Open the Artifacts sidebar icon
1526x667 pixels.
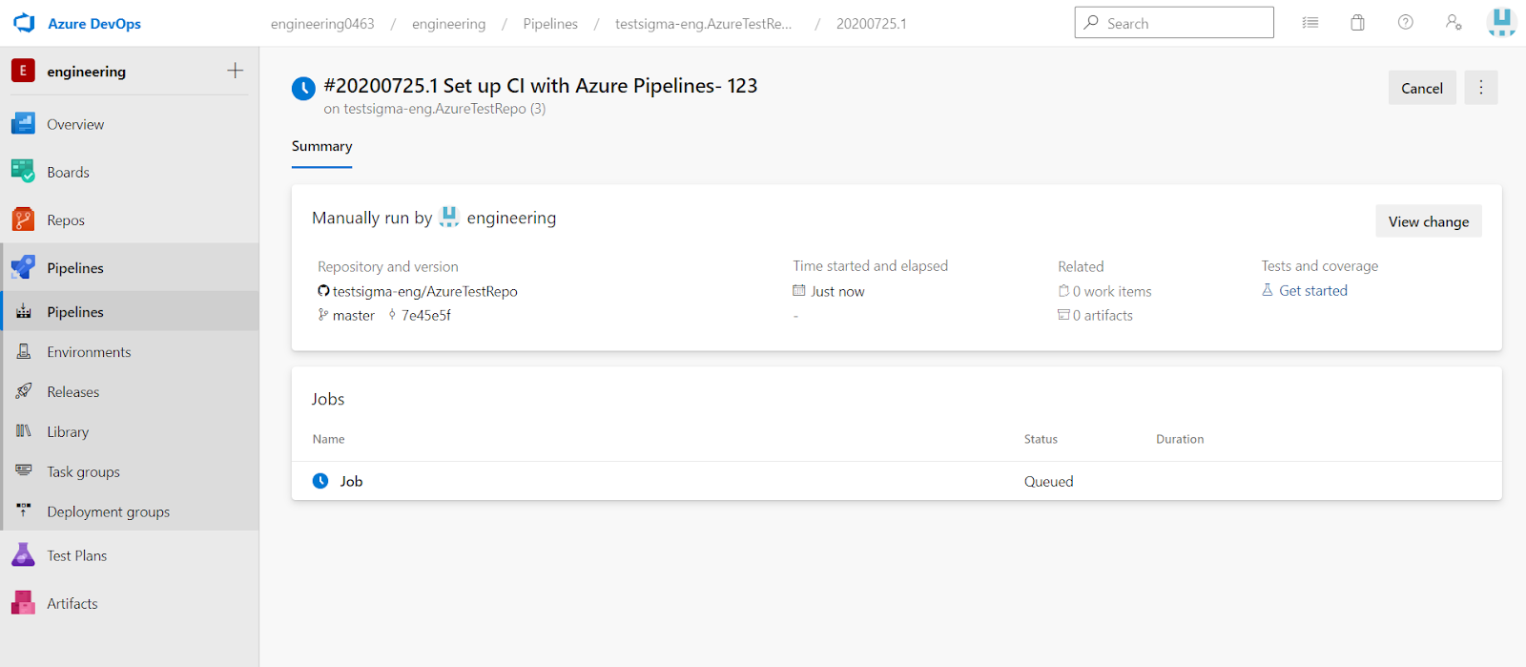point(24,603)
